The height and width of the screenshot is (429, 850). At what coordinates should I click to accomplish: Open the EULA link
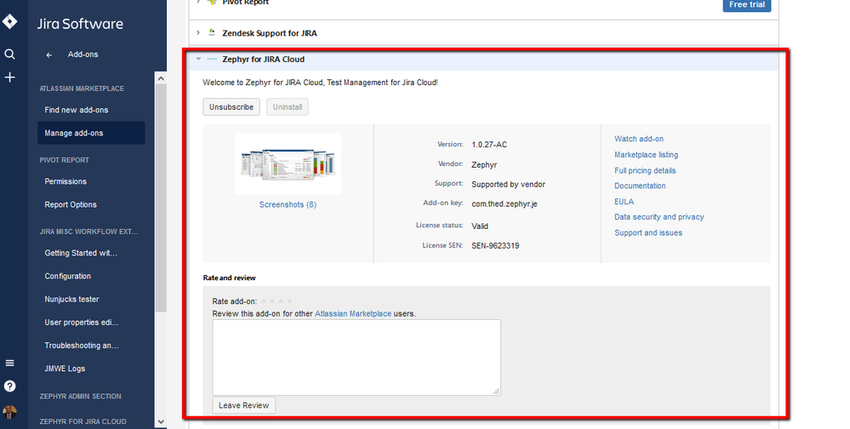point(624,201)
